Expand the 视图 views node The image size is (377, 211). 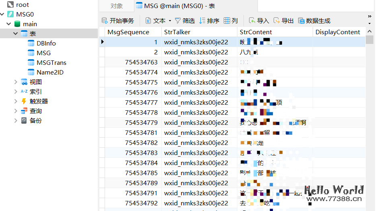16,82
